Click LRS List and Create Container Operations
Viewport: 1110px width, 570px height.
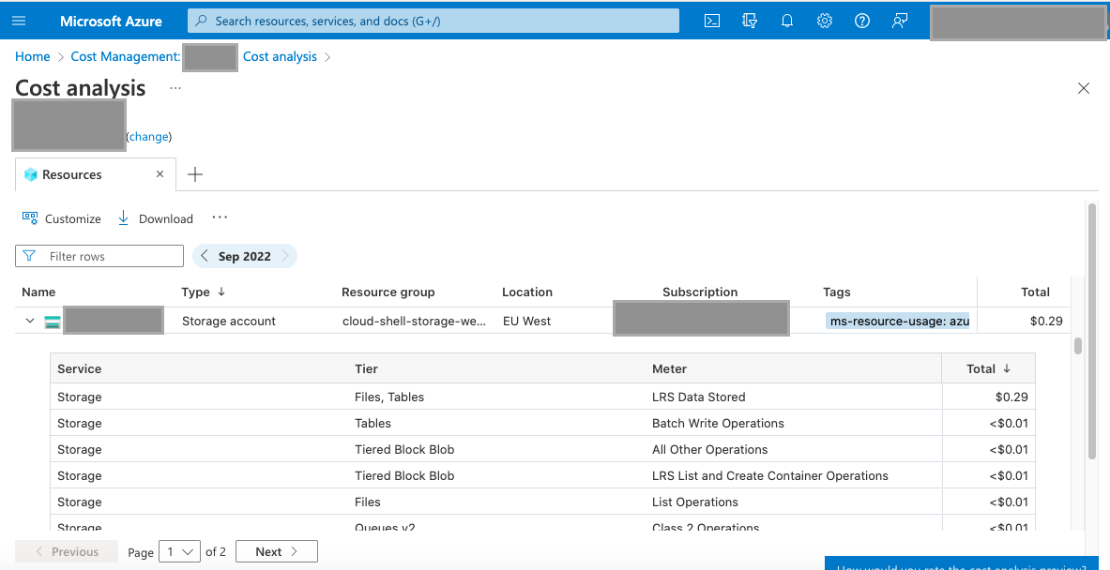769,475
